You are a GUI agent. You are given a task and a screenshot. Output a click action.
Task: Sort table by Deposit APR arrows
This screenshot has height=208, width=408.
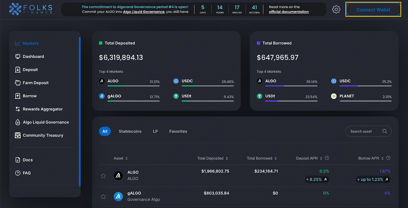tap(321, 158)
